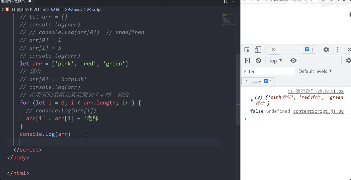This screenshot has width=351, height=180.
Task: Open DevTools customize three-dot menu
Action: (x=338, y=50)
